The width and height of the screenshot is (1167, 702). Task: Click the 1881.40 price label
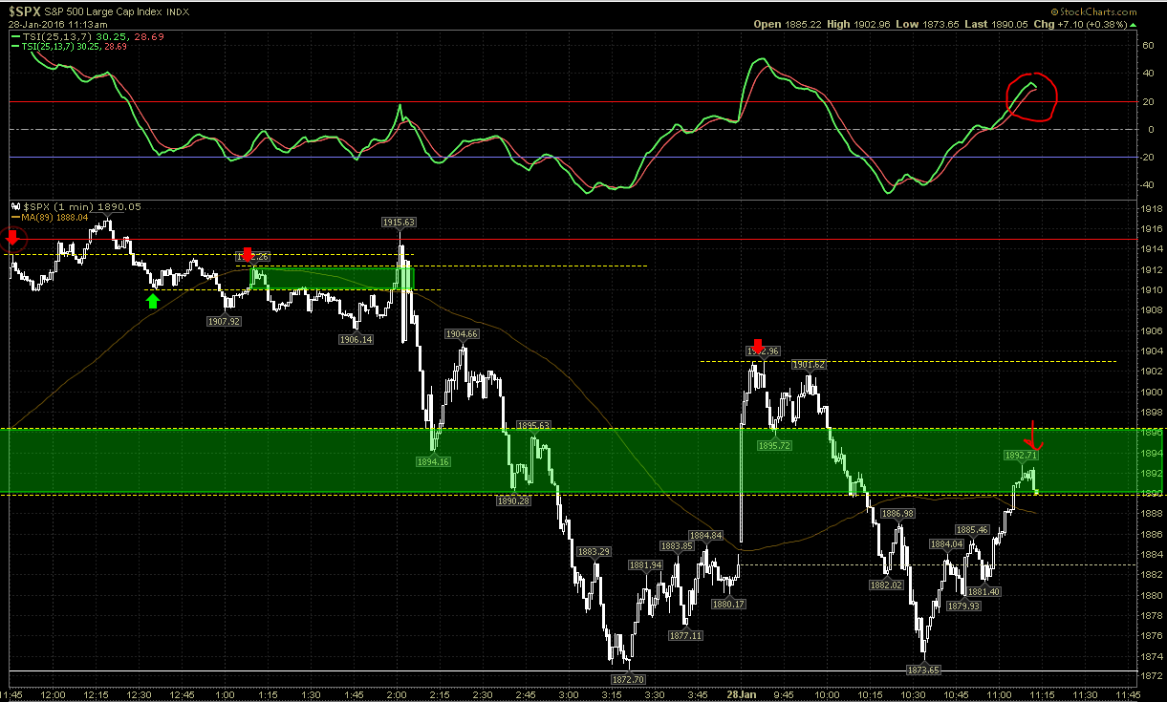click(983, 592)
